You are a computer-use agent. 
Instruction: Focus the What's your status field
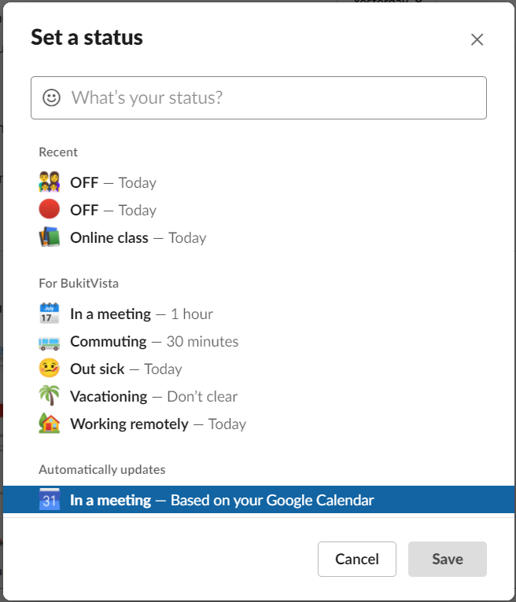[259, 98]
